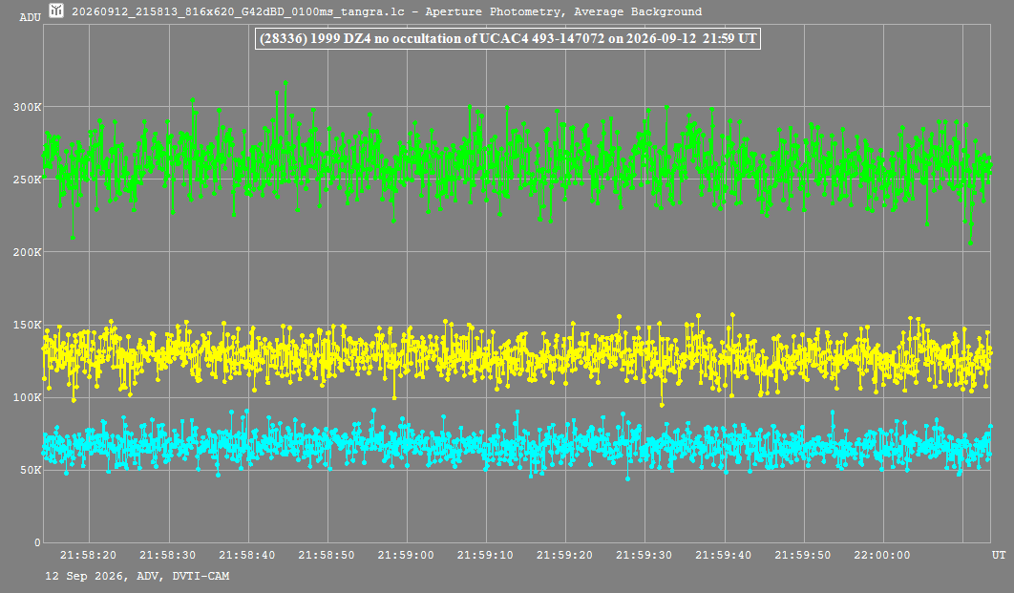Click the 21:59:40 time label
The width and height of the screenshot is (1014, 593).
click(724, 555)
